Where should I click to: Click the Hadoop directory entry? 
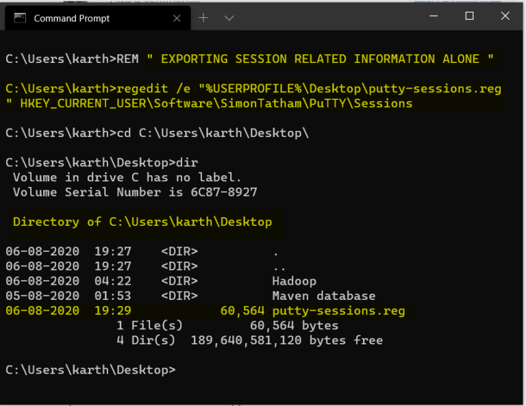click(x=295, y=281)
